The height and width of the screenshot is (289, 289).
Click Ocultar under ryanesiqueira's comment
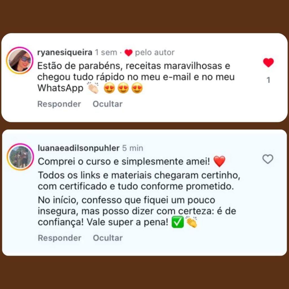pos(108,104)
